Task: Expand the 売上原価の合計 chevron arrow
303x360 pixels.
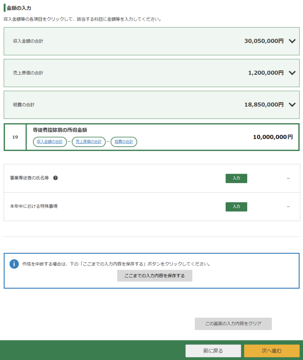Action: coord(292,73)
